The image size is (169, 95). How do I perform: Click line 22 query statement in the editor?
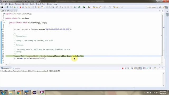(x=49, y=56)
